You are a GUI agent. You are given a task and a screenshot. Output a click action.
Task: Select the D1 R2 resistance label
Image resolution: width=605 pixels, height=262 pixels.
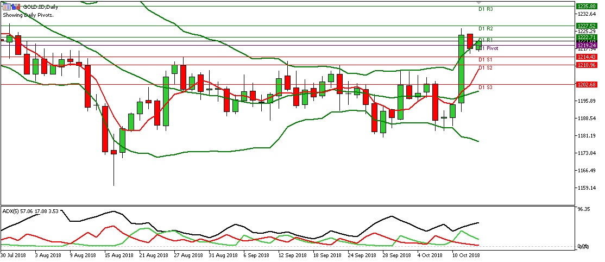coord(485,29)
